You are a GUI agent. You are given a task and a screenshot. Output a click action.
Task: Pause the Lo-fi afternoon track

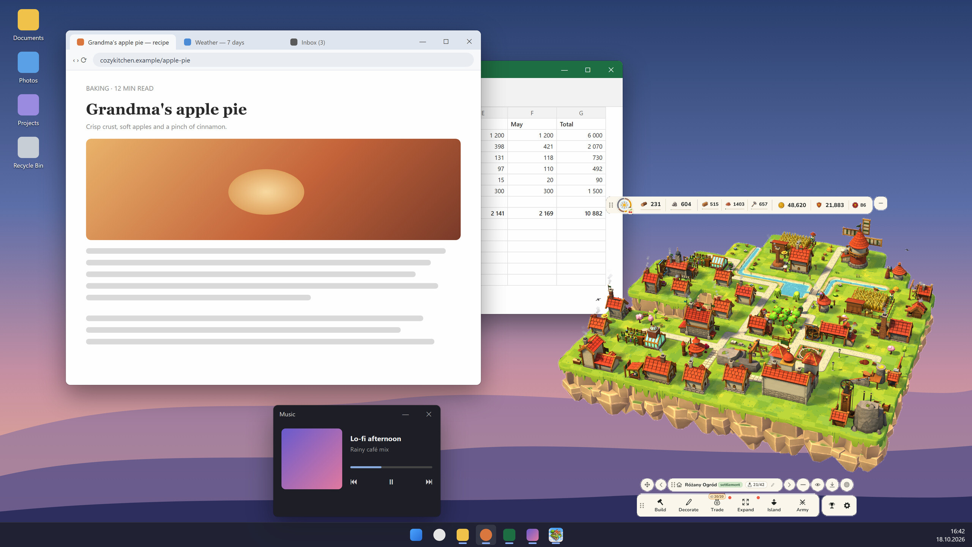pos(391,482)
